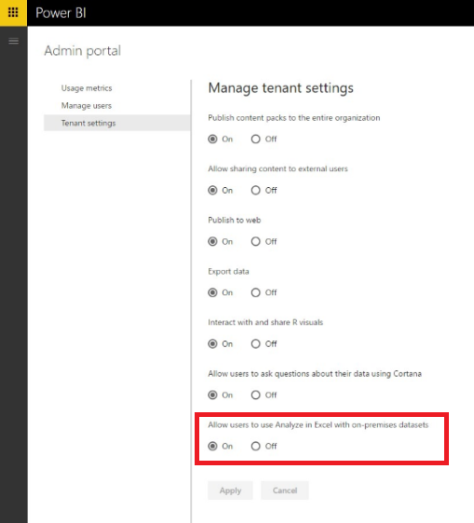The width and height of the screenshot is (474, 523).
Task: Click 'Interact with and share R visuals' label
Action: pyautogui.click(x=265, y=323)
